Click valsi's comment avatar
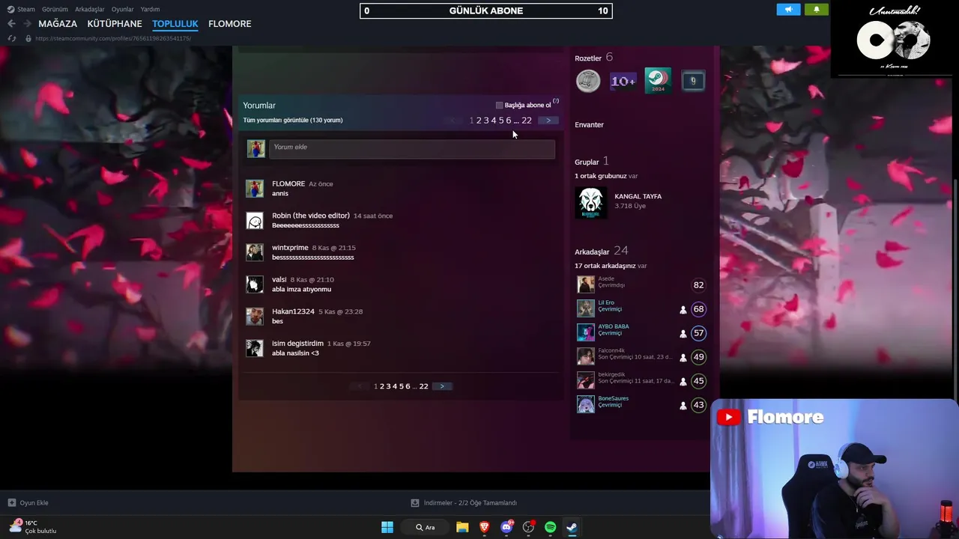This screenshot has height=539, width=959. point(255,284)
